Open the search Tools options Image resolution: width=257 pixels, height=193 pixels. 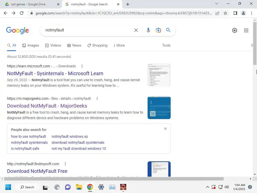point(166,45)
